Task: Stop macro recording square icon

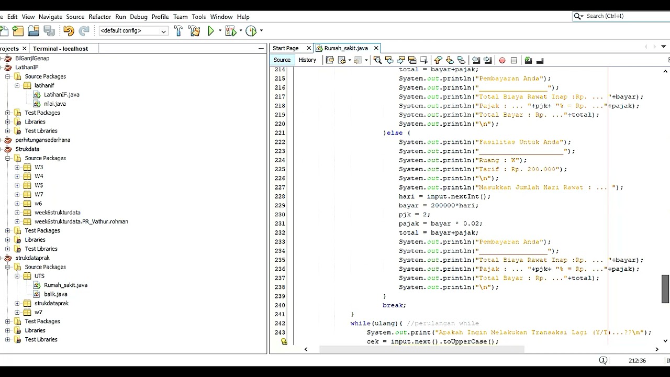Action: click(513, 60)
